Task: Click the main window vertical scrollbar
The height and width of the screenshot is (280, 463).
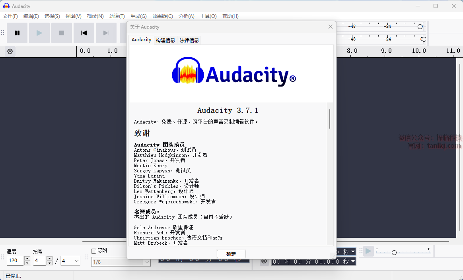Action: pyautogui.click(x=459, y=147)
